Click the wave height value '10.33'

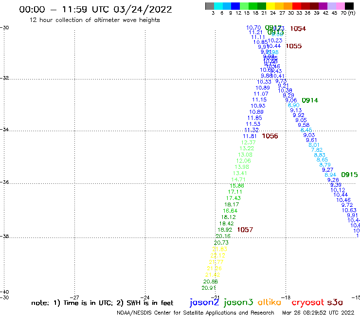(x=264, y=82)
